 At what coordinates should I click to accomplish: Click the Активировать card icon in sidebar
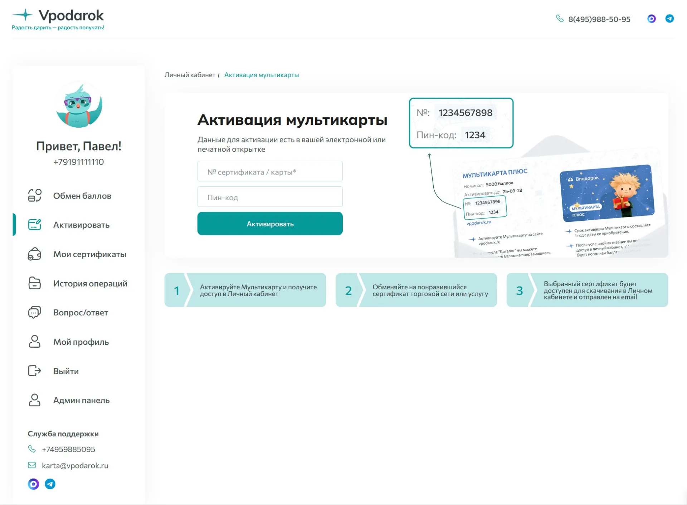pos(35,225)
